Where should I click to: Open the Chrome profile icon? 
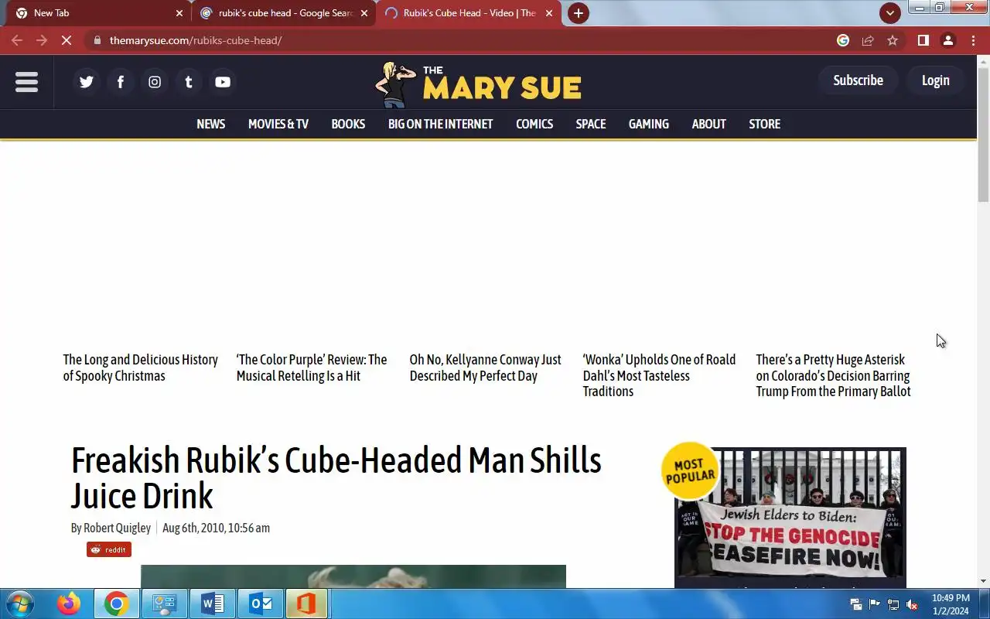point(948,40)
